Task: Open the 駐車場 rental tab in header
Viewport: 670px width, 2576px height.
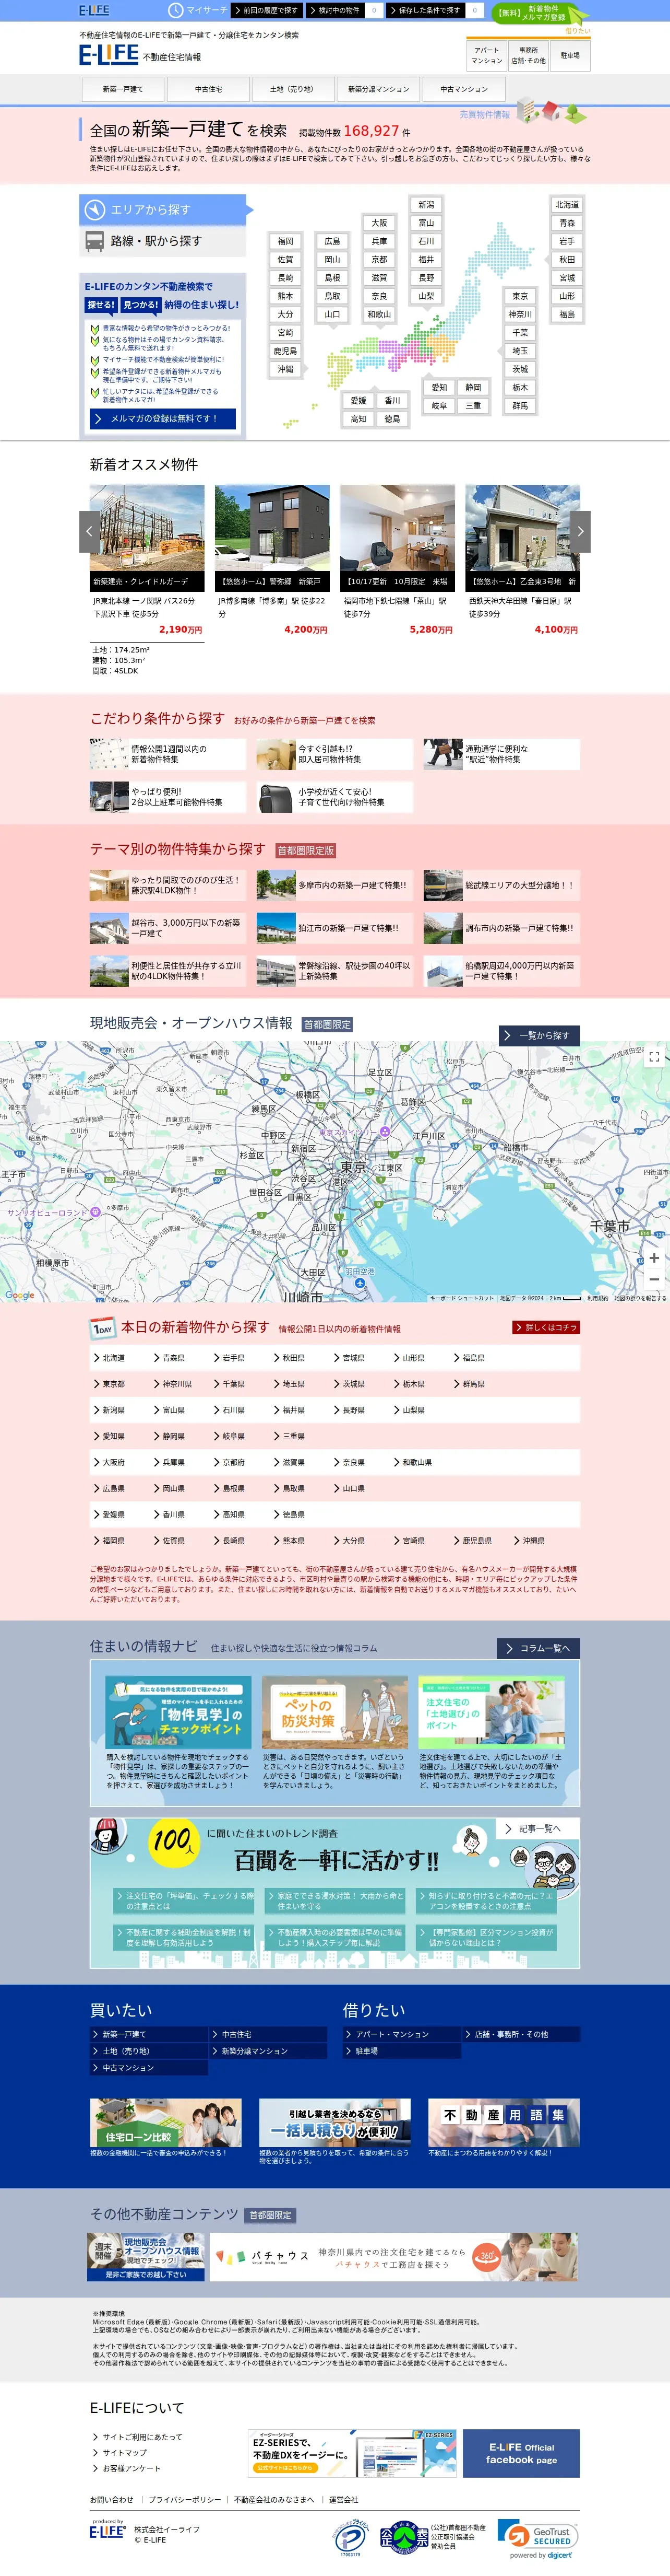Action: 570,55
